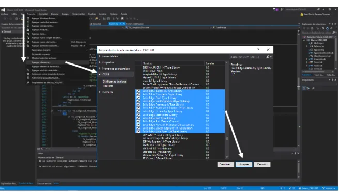Viewport: 340px width, 193px height.
Task: Click the NuGet package icon in the Proyecto menu
Action: coord(28,78)
